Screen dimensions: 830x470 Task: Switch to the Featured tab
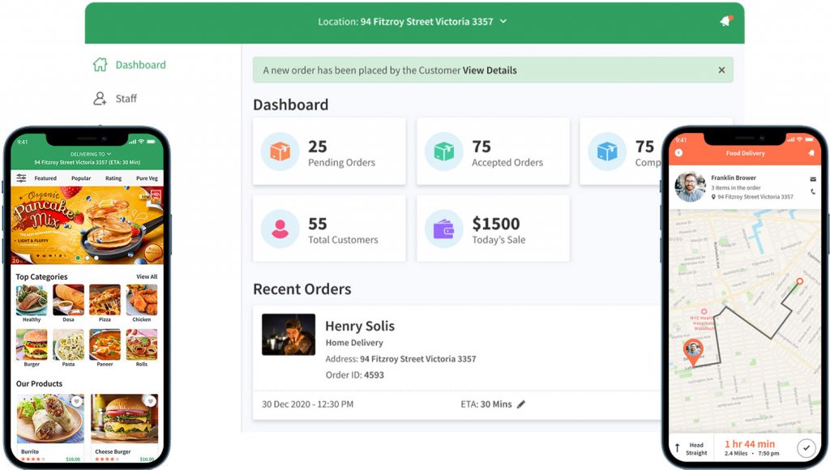click(x=45, y=178)
